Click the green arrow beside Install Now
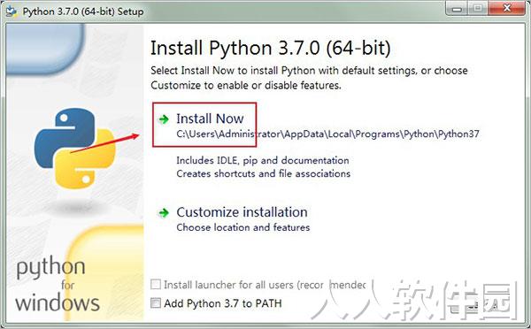This screenshot has width=531, height=329. (x=164, y=119)
